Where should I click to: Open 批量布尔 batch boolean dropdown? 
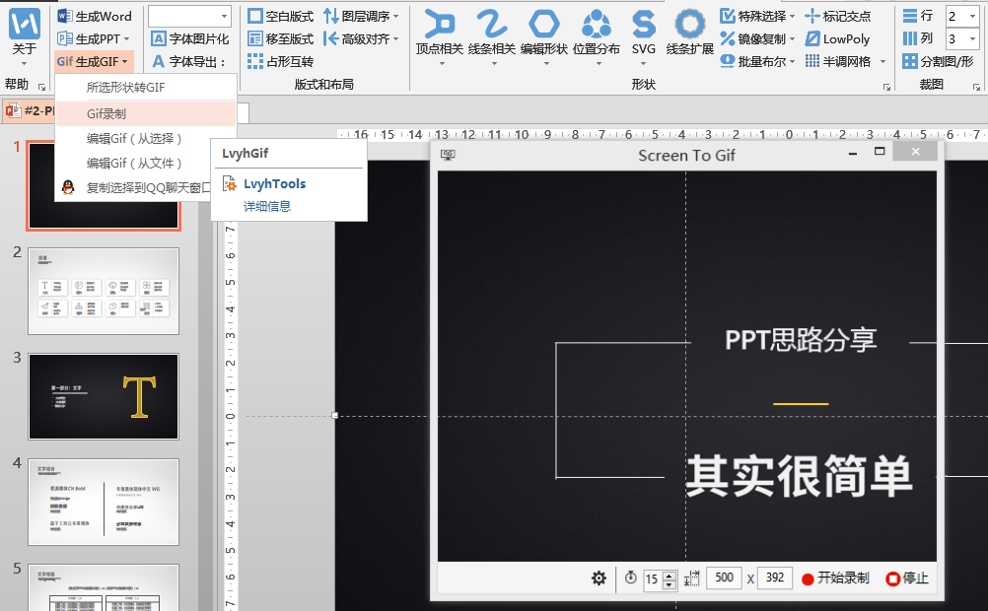[757, 62]
